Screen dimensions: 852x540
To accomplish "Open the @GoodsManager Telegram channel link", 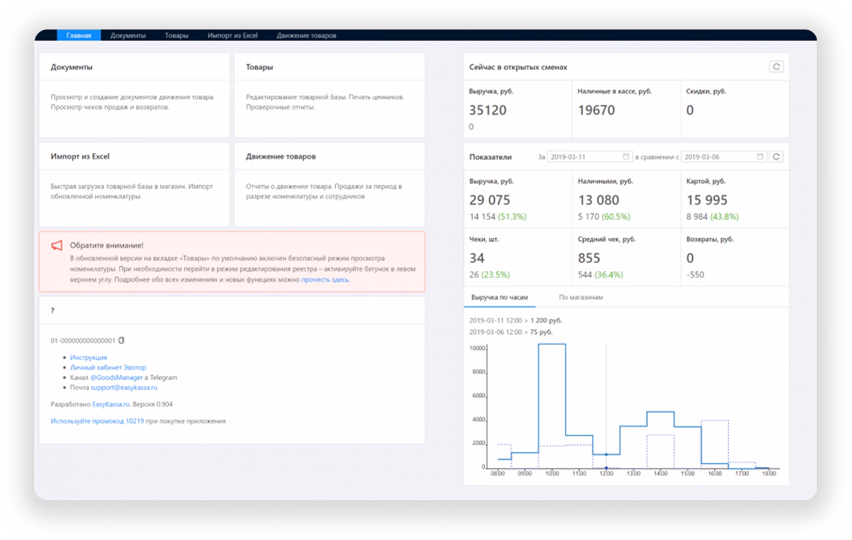I will point(121,377).
